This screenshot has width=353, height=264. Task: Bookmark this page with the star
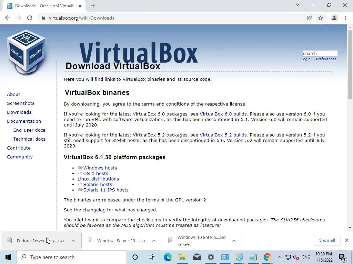(321, 18)
